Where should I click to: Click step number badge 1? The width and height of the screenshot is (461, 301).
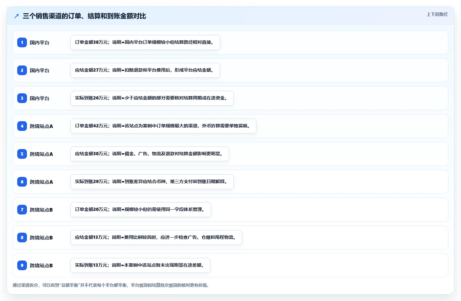22,42
